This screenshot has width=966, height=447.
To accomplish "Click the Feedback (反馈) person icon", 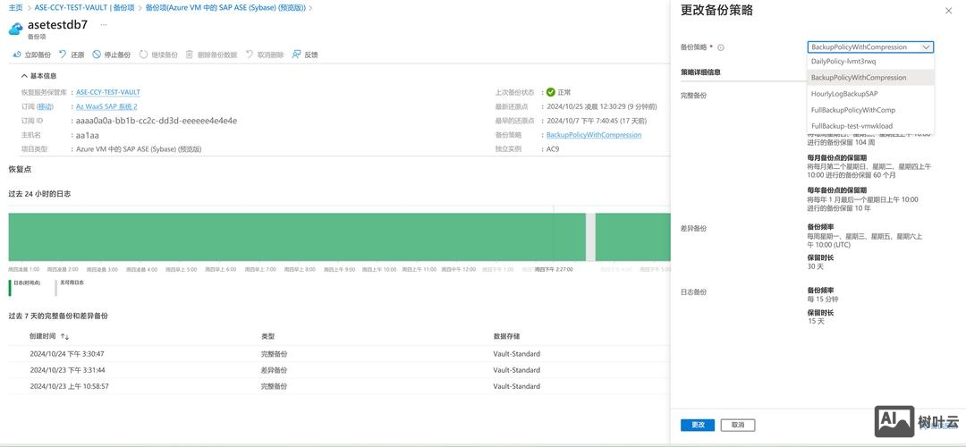I will [x=296, y=55].
